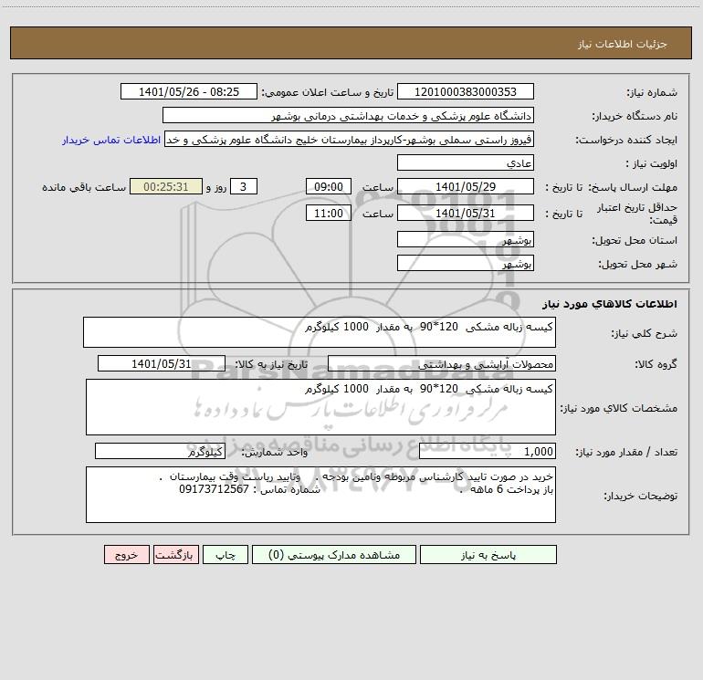Click the جزئیات اطلاعات نیاز header title
Screen dimensions: 703x680
tap(623, 44)
